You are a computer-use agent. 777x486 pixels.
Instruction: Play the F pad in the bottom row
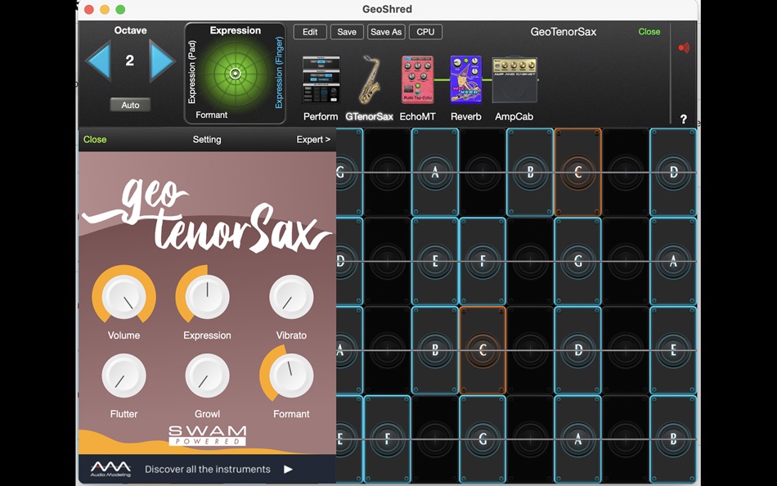pos(388,439)
